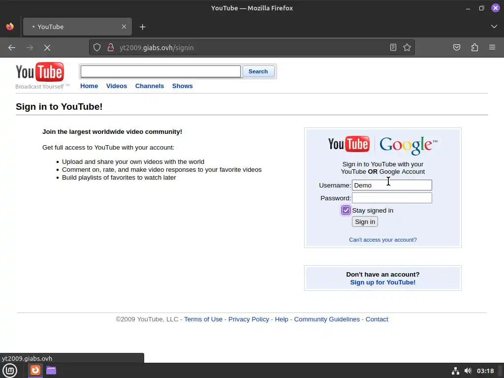This screenshot has height=378, width=504.
Task: Open the Channels navigation link
Action: (150, 86)
